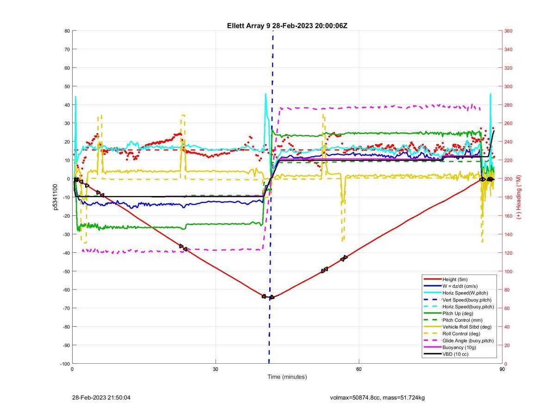Click the left-axis '-100' tick label
The height and width of the screenshot is (409, 555).
[65, 364]
